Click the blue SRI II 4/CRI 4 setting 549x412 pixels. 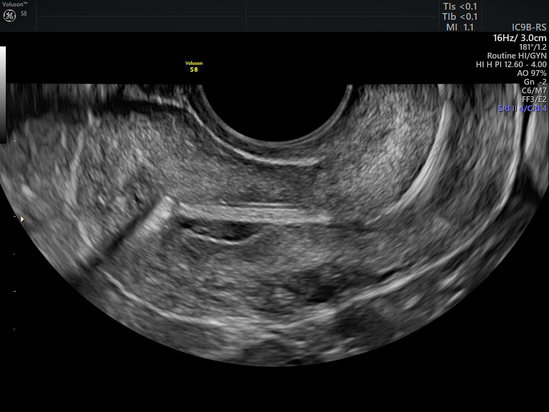[x=522, y=109]
